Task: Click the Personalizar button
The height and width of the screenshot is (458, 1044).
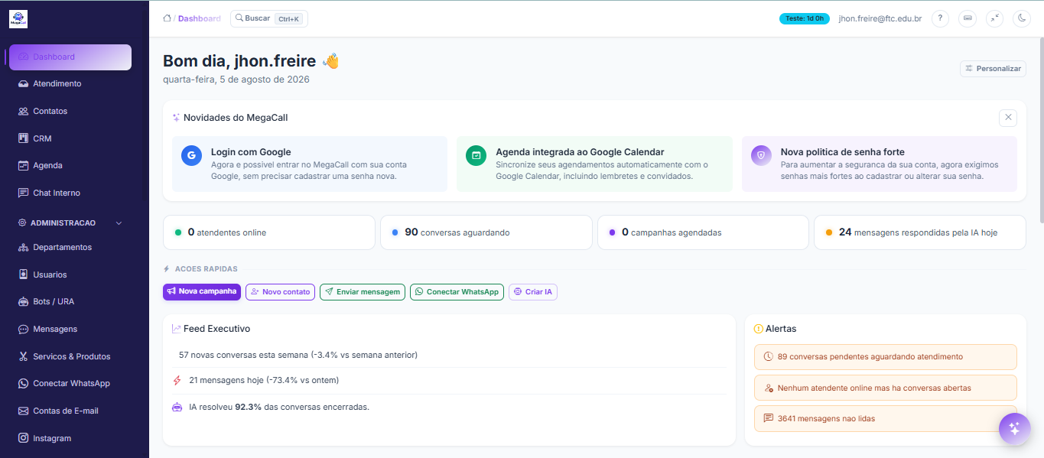Action: 993,69
